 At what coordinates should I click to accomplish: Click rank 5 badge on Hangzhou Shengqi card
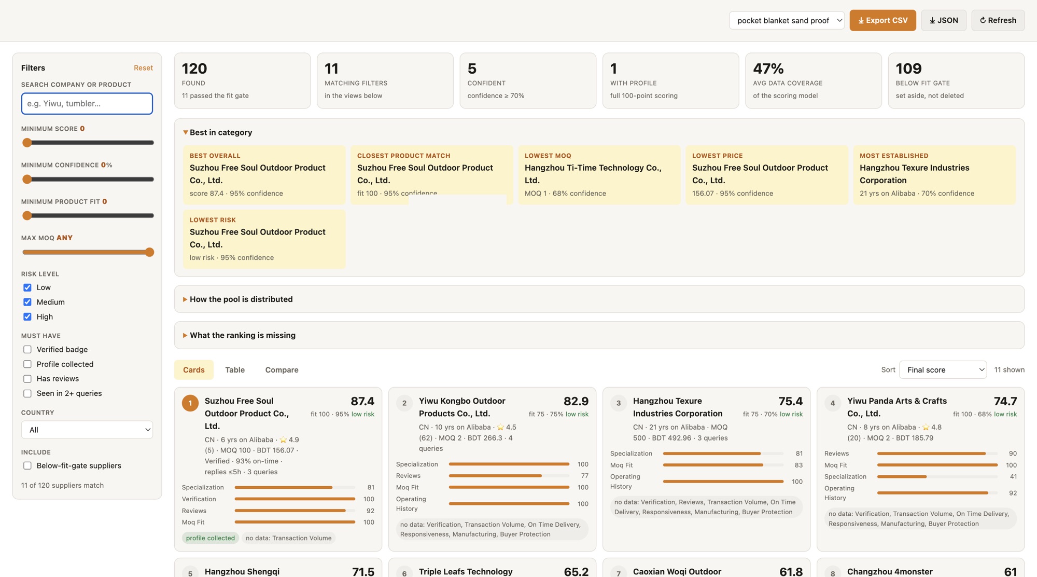click(x=190, y=573)
